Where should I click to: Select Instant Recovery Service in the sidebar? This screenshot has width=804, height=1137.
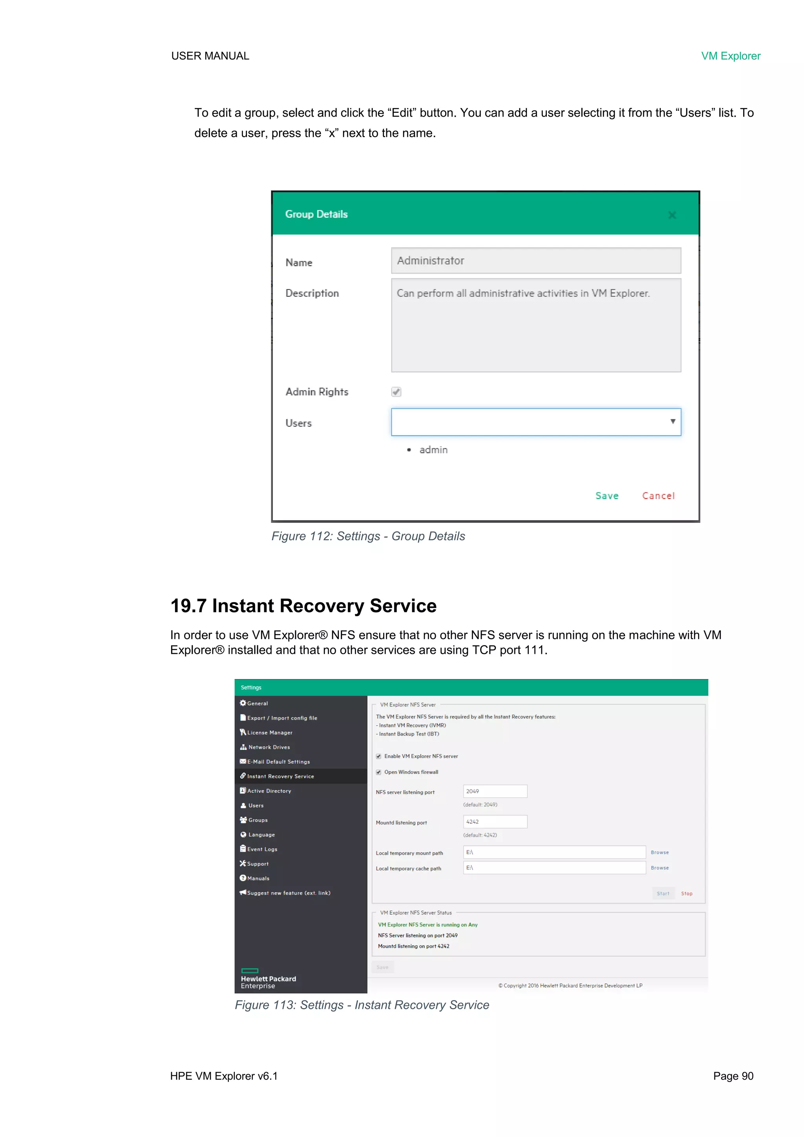coord(280,776)
